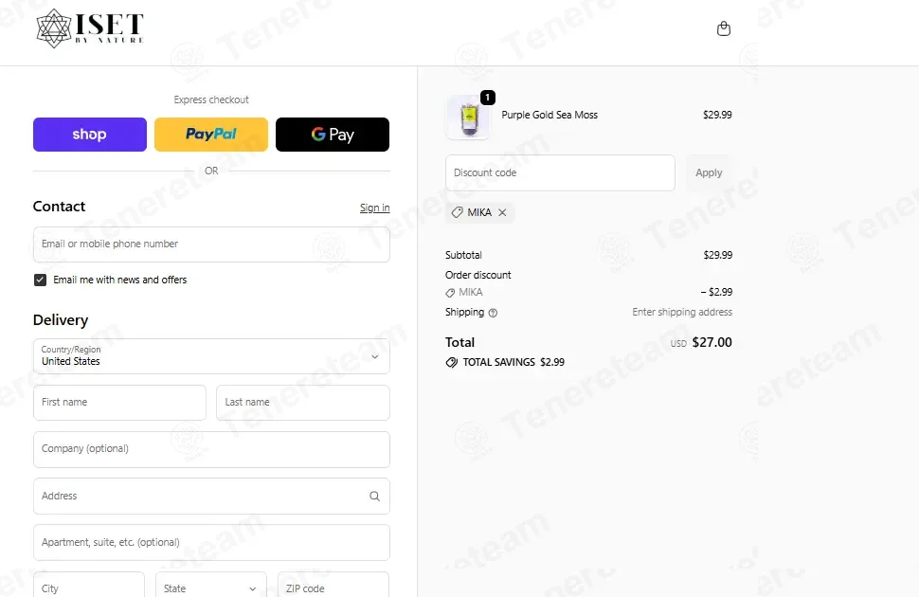The width and height of the screenshot is (919, 597).
Task: Select the First name field
Action: pos(119,403)
